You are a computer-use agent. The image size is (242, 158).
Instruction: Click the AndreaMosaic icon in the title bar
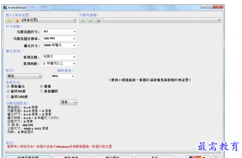[5, 8]
